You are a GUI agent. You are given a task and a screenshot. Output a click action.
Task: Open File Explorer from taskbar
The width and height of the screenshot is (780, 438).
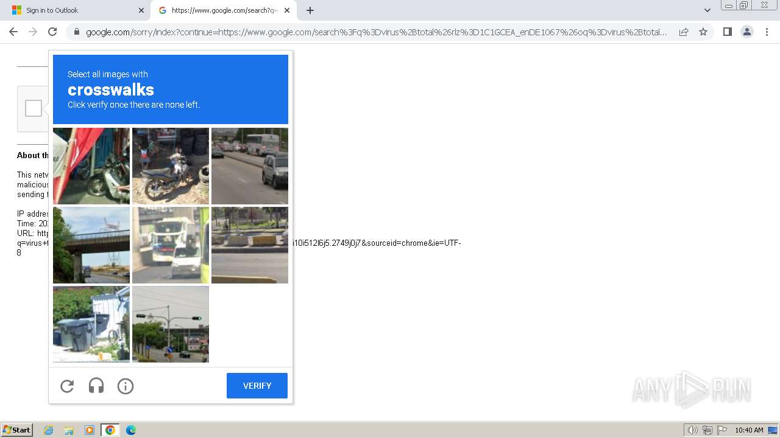pos(69,430)
